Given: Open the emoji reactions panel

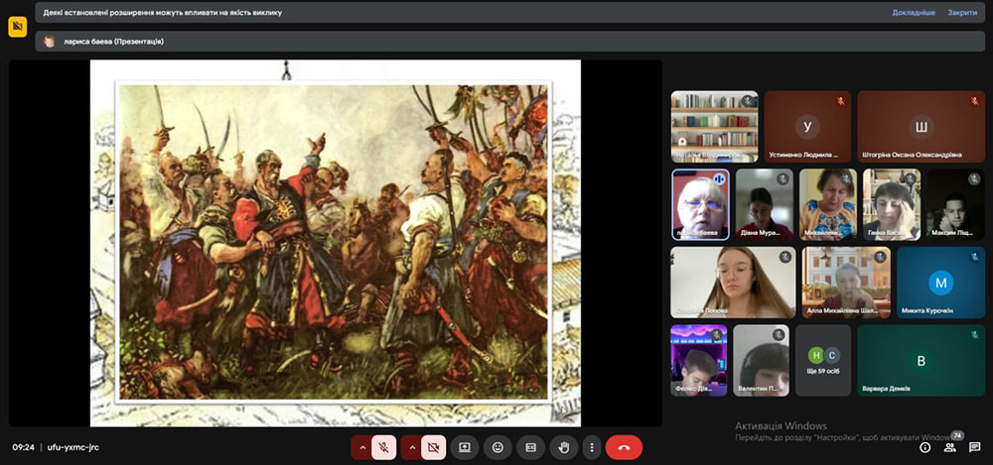Looking at the screenshot, I should coord(497,447).
